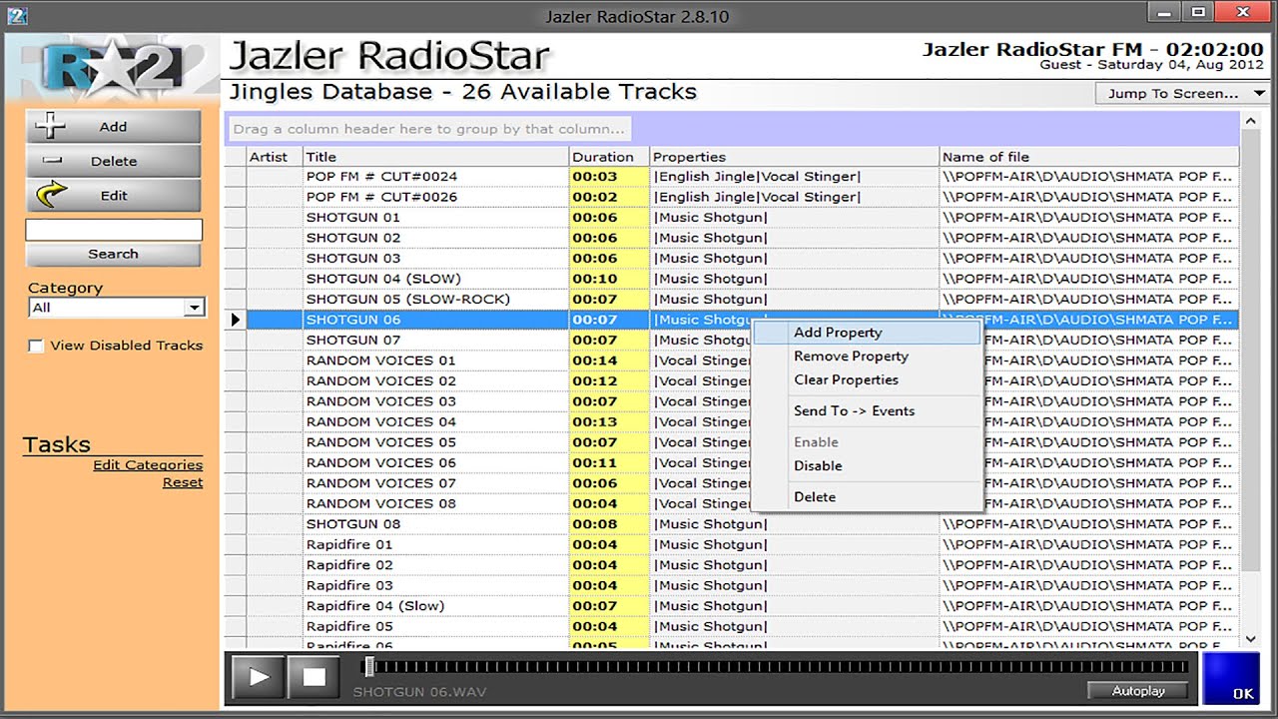Click the Delete button in sidebar
The height and width of the screenshot is (719, 1278).
pos(113,161)
